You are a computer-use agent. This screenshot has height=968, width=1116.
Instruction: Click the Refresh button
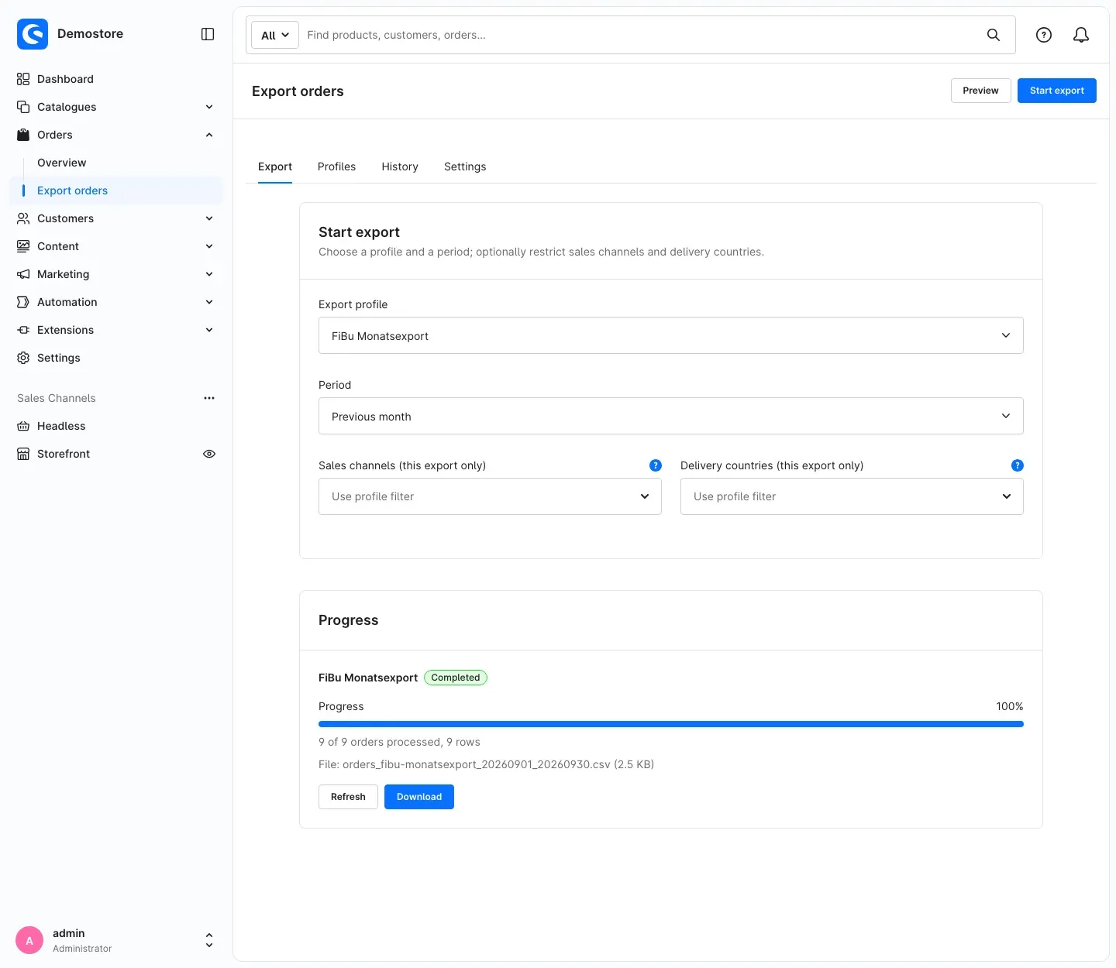(348, 797)
